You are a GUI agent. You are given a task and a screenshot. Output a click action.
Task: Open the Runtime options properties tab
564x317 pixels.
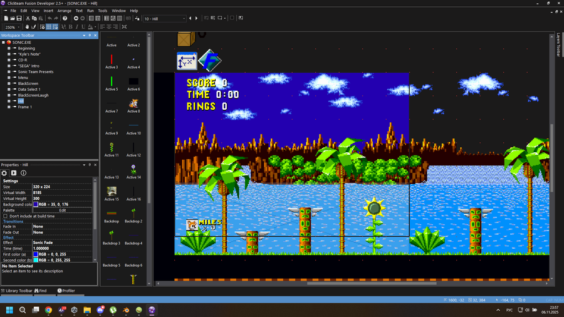pos(14,173)
